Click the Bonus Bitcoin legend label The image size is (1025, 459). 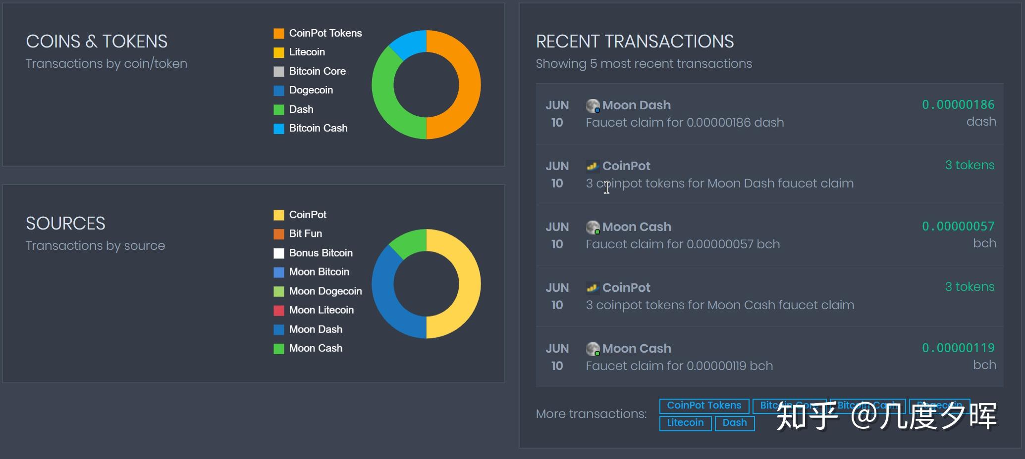(321, 253)
